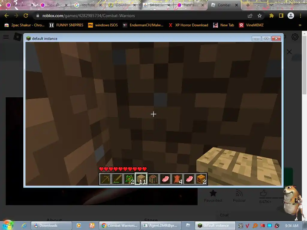Switch to Combat Warriors Chrome taskbar button
307x230 pixels.
click(119, 226)
